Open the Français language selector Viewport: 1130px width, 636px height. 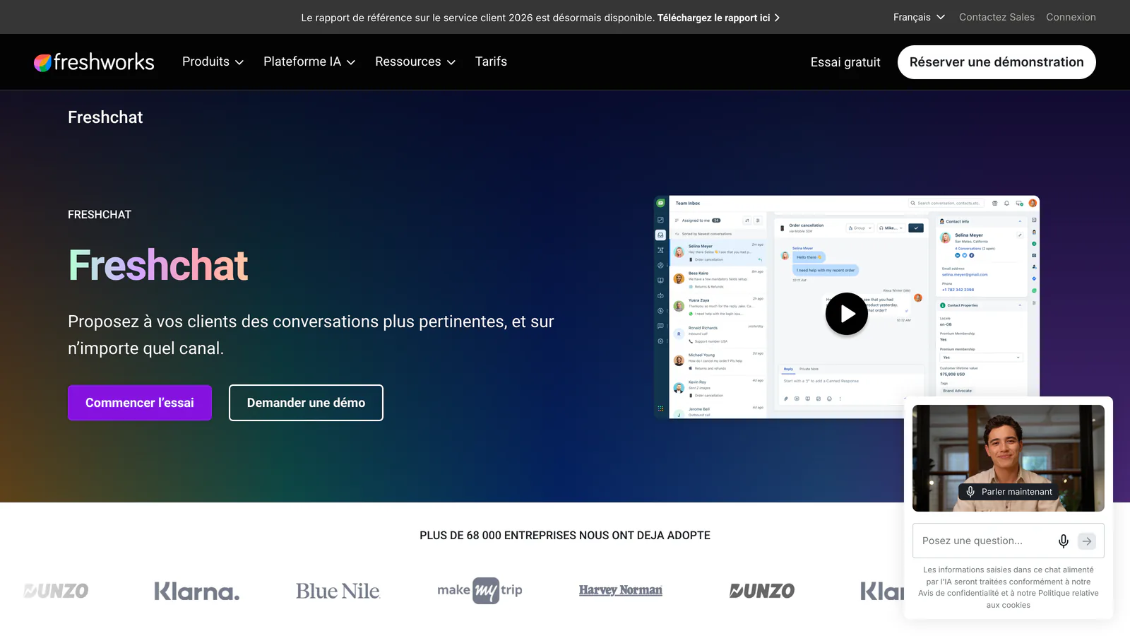pyautogui.click(x=919, y=17)
